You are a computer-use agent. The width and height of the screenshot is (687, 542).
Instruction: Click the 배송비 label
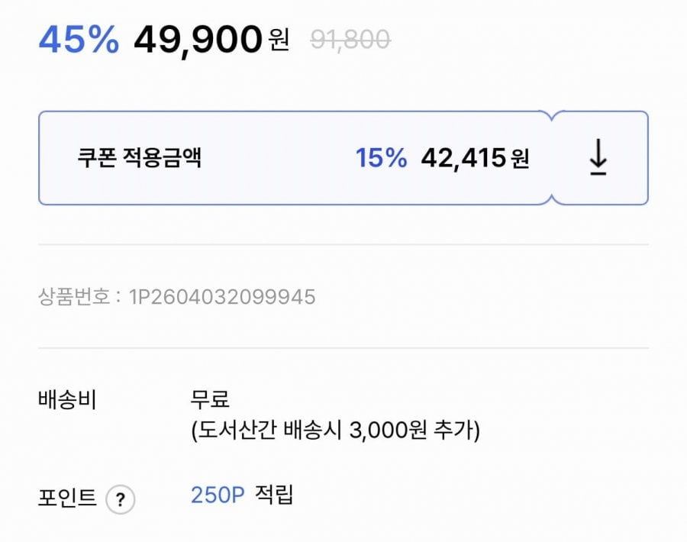pyautogui.click(x=67, y=399)
